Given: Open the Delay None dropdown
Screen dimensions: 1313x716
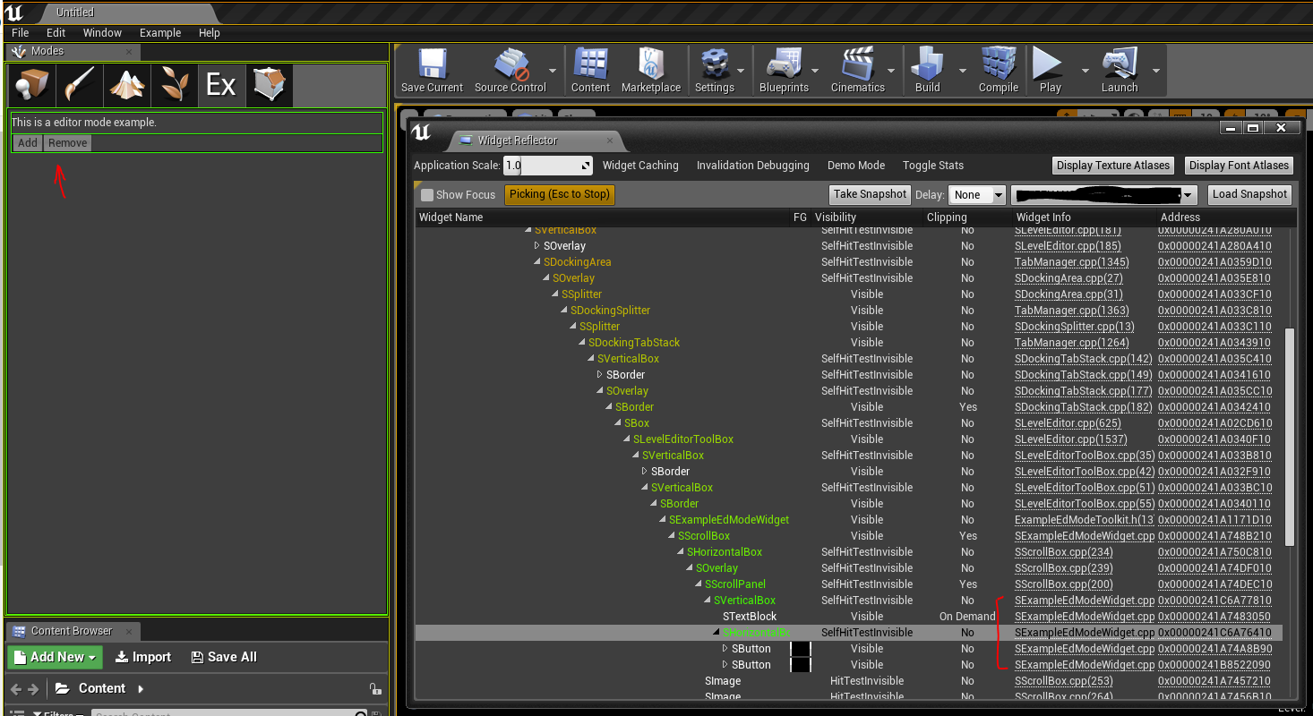Looking at the screenshot, I should (x=979, y=195).
